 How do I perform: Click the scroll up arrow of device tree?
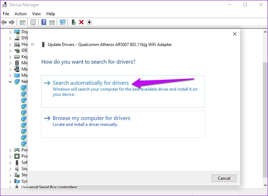point(265,32)
